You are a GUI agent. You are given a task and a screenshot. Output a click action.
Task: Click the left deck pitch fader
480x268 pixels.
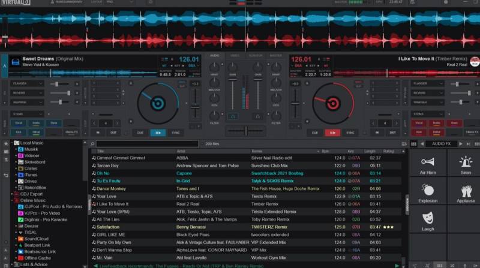point(195,107)
